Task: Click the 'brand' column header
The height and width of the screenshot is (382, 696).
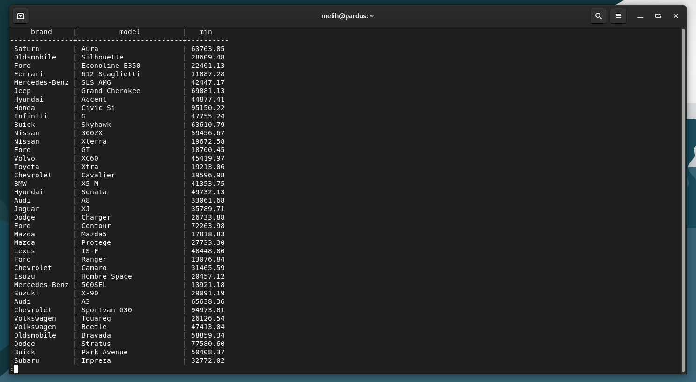Action: [x=41, y=32]
